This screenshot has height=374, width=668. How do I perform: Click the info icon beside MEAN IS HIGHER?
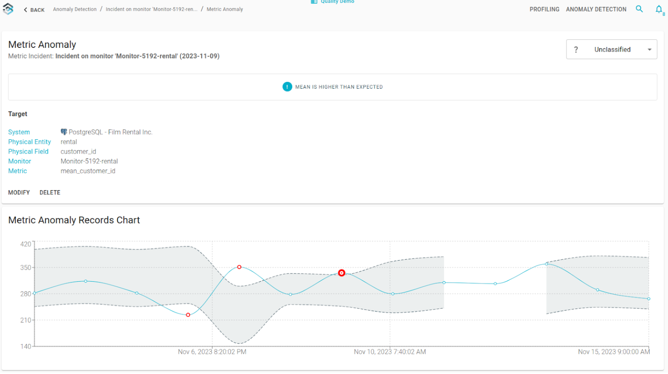tap(287, 87)
